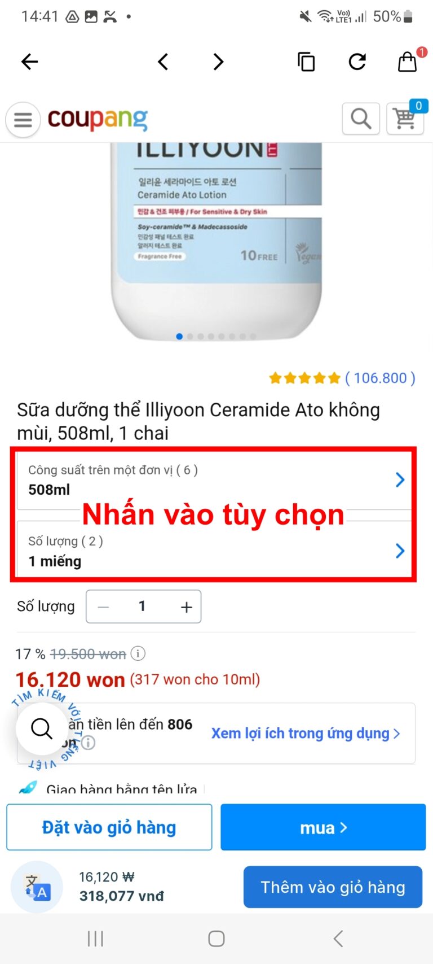This screenshot has width=433, height=964.
Task: Go forward with the right chevron
Action: click(x=218, y=62)
